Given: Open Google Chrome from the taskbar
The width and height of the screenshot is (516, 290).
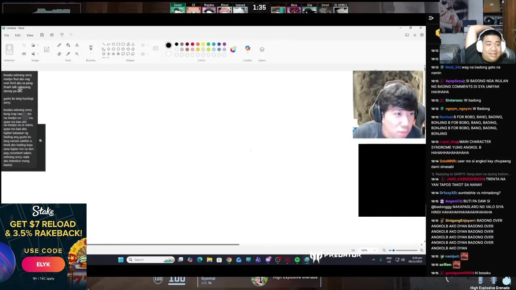Looking at the screenshot, I should [x=229, y=260].
